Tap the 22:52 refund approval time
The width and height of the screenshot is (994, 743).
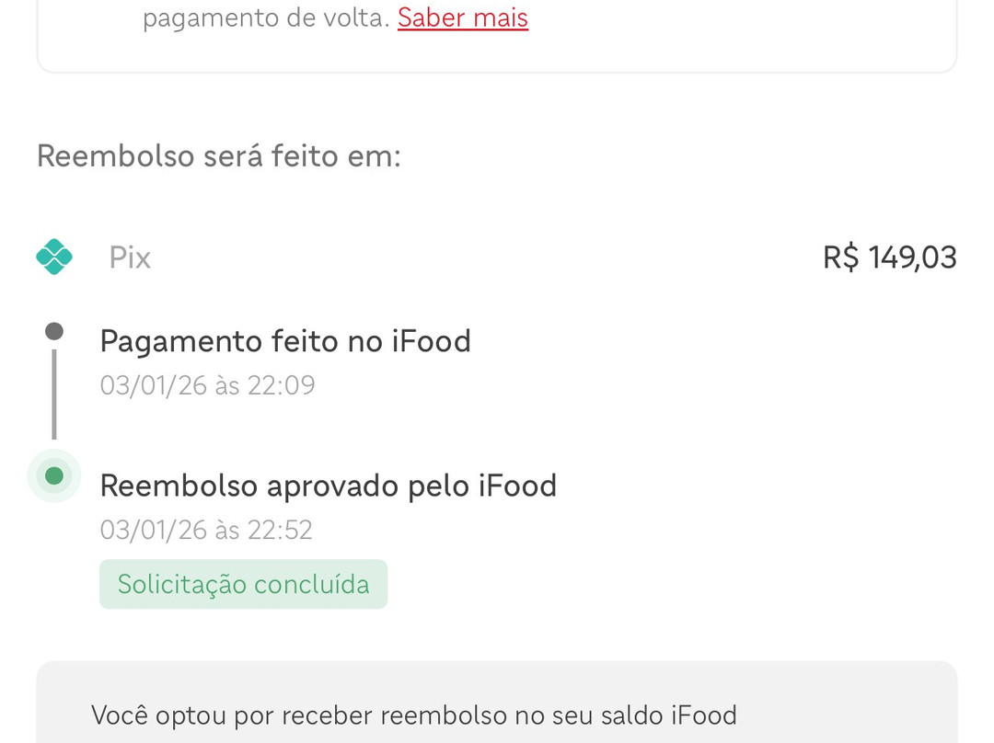click(x=280, y=530)
